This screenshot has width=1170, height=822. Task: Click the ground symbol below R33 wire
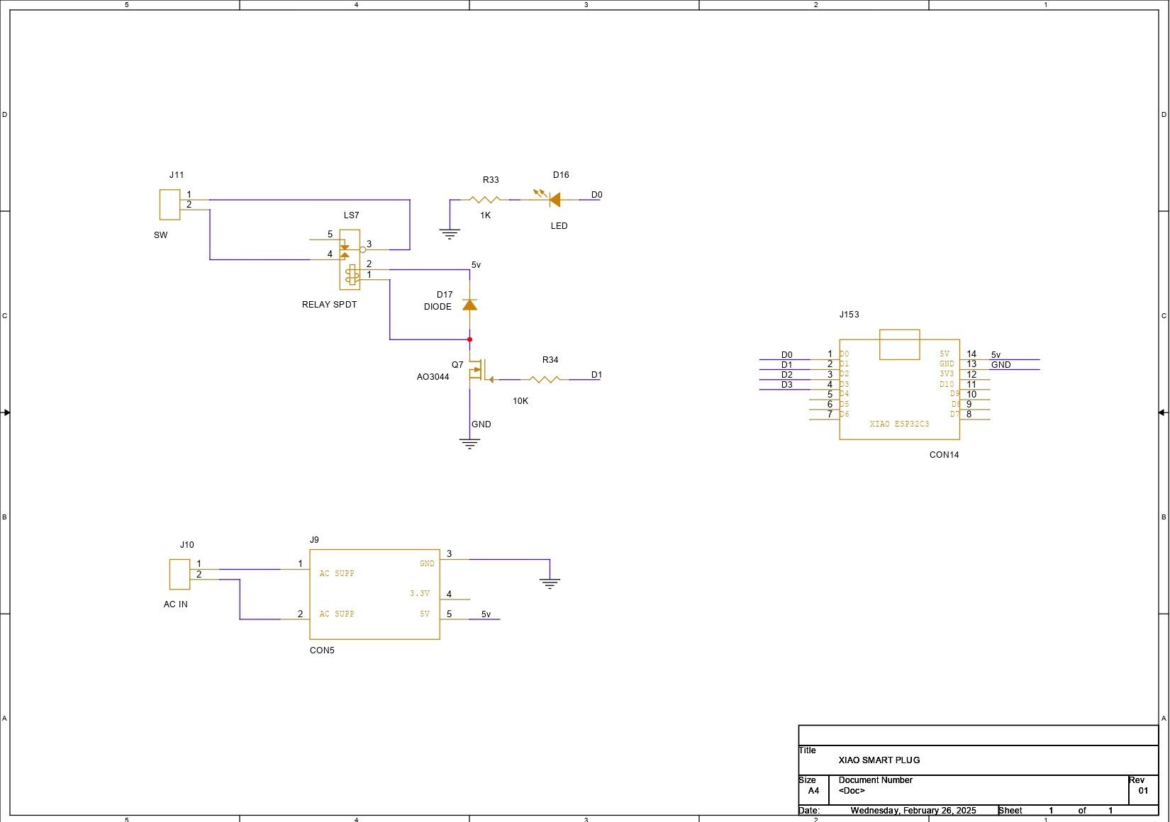coord(450,234)
